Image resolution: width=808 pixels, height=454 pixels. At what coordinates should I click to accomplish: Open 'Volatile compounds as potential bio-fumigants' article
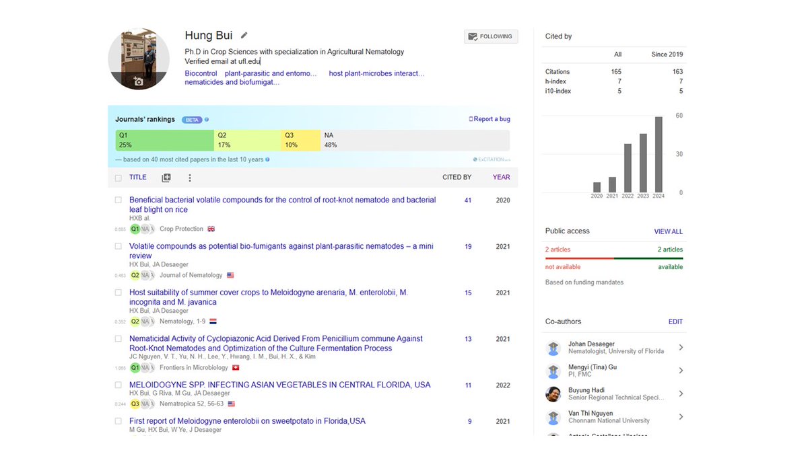tap(281, 251)
